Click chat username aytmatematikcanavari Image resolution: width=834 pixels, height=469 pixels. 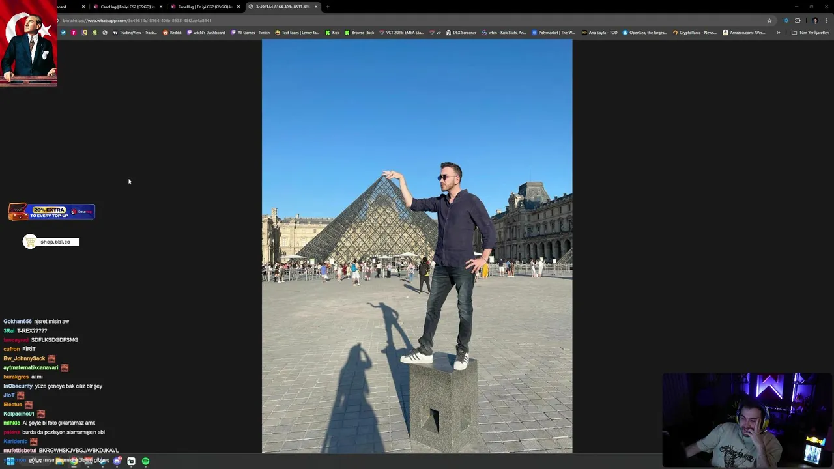click(31, 367)
